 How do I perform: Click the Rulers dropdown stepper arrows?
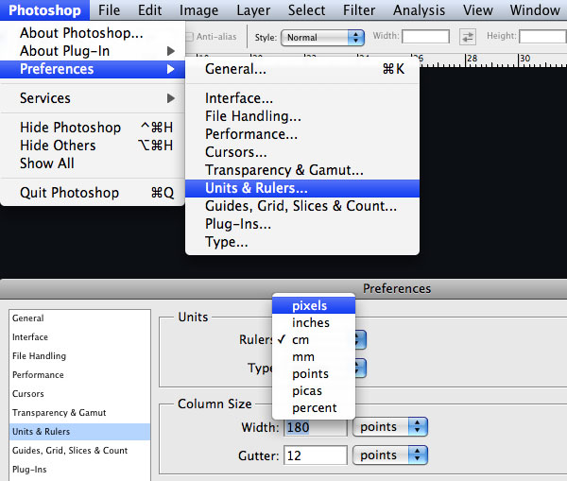[361, 340]
